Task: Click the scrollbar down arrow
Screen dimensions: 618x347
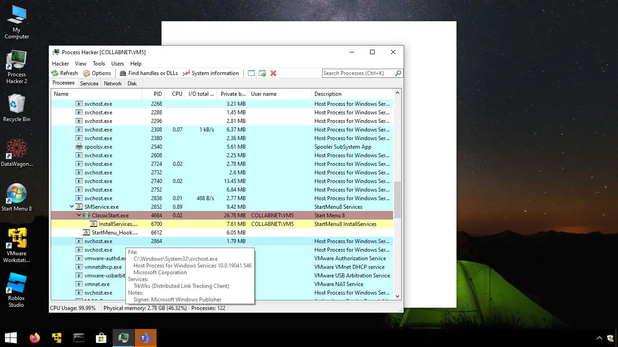Action: click(x=398, y=296)
